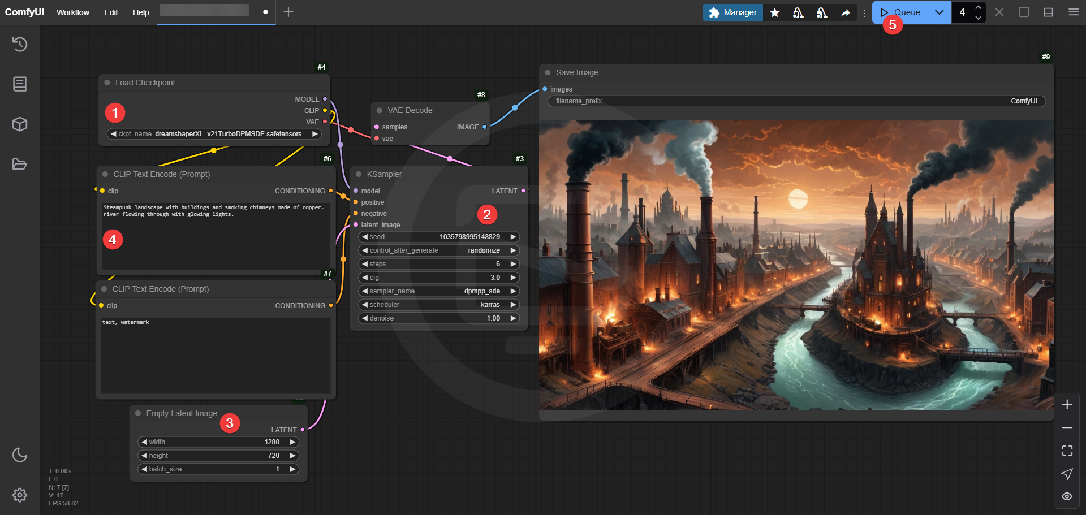
Task: Click the star icon next to Manager
Action: [775, 12]
